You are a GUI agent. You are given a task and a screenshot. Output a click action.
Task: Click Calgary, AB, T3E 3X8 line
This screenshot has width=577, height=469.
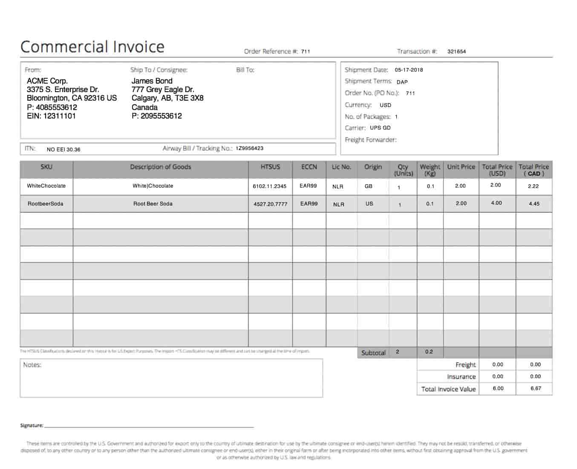(x=167, y=98)
